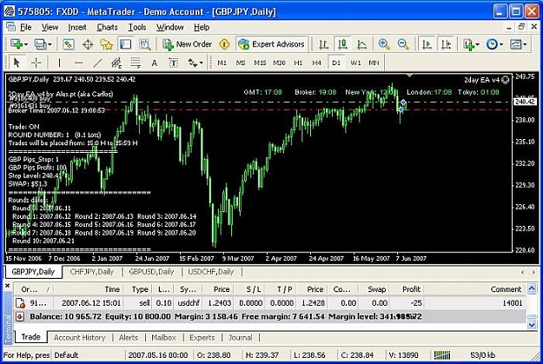543x364 pixels.
Task: Open the Indicators list icon
Action: coord(469,44)
